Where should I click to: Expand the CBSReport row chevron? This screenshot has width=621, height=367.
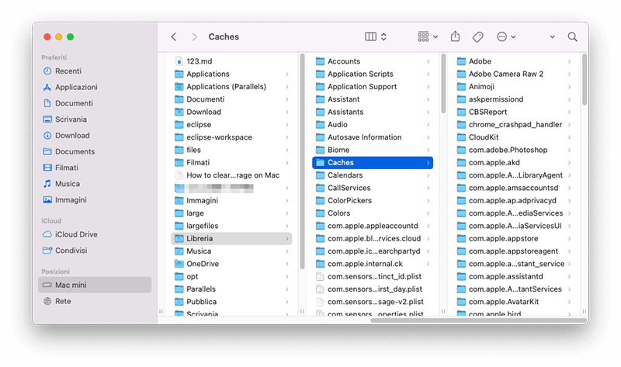569,112
